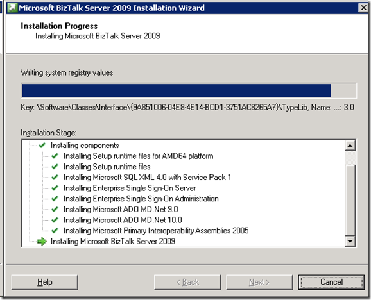
Task: Click the scroll down arrow of Installation Stage list
Action: click(350, 241)
